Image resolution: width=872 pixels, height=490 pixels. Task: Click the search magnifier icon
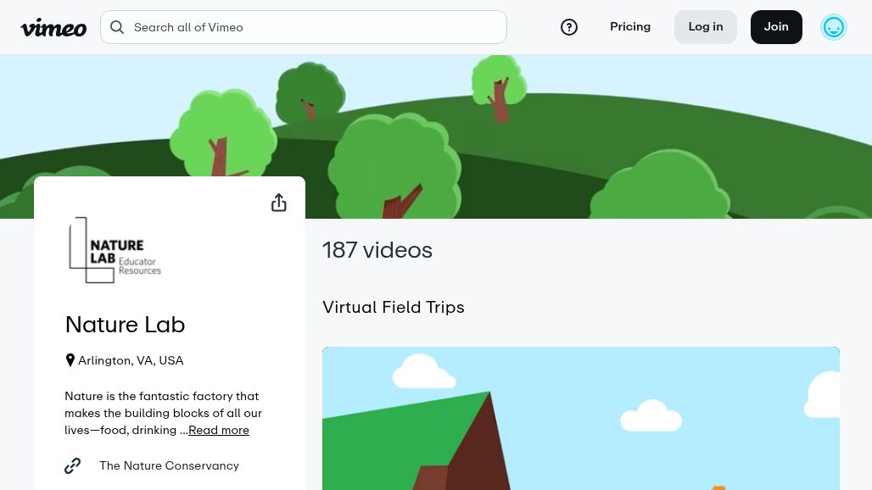[x=117, y=27]
